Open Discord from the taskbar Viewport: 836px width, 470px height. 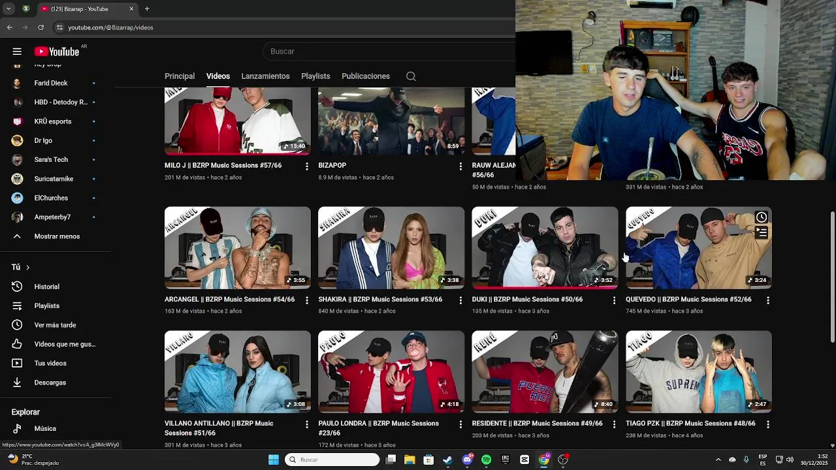[467, 460]
